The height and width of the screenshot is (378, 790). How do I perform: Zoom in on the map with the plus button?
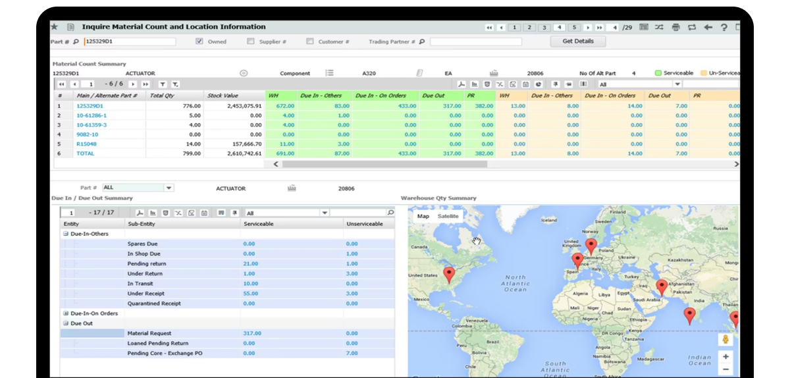click(x=726, y=357)
